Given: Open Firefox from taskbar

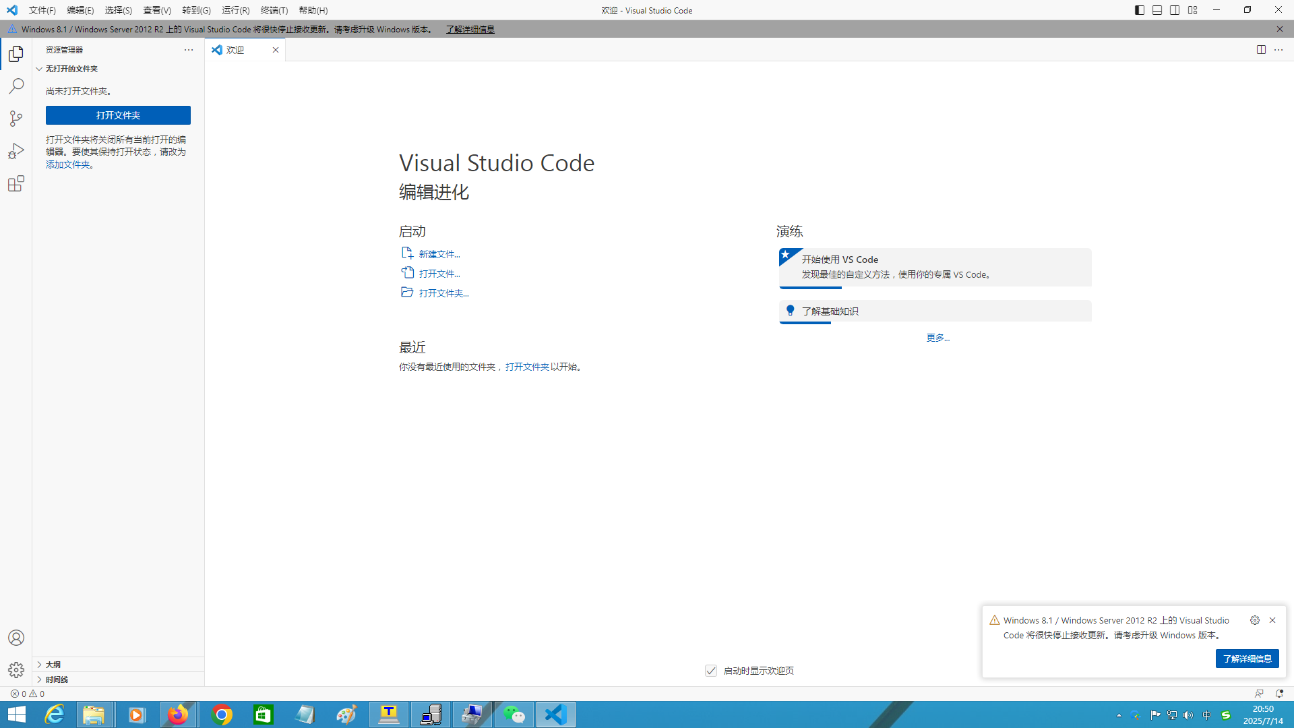Looking at the screenshot, I should 179,715.
